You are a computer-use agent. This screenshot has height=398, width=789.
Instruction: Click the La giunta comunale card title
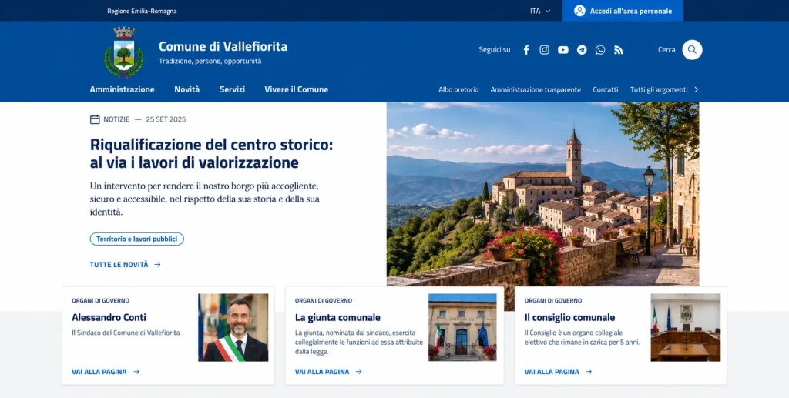pyautogui.click(x=337, y=318)
